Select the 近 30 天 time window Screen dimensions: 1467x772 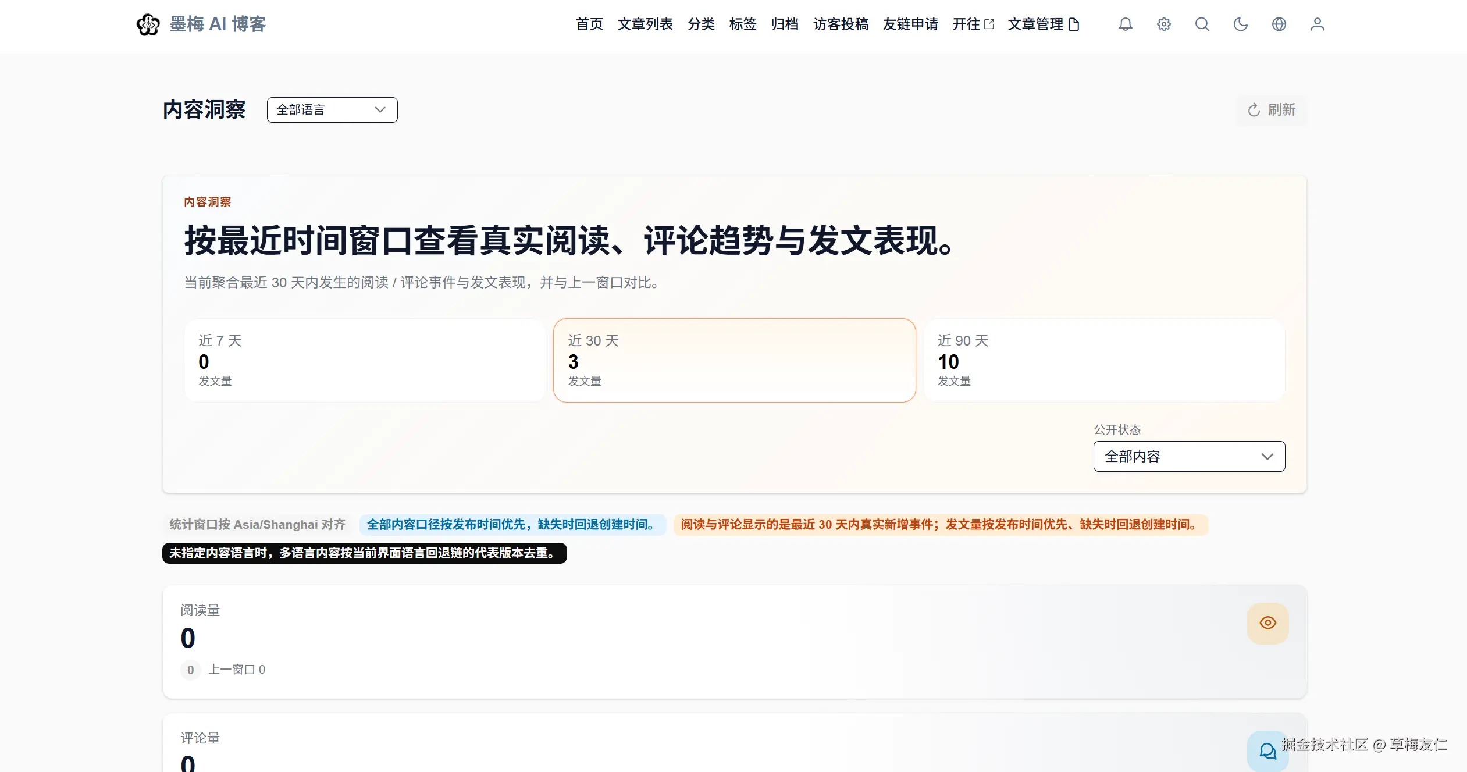734,360
